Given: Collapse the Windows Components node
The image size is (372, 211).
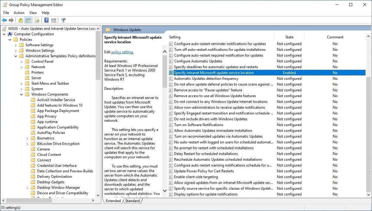Looking at the screenshot, I should (22, 94).
